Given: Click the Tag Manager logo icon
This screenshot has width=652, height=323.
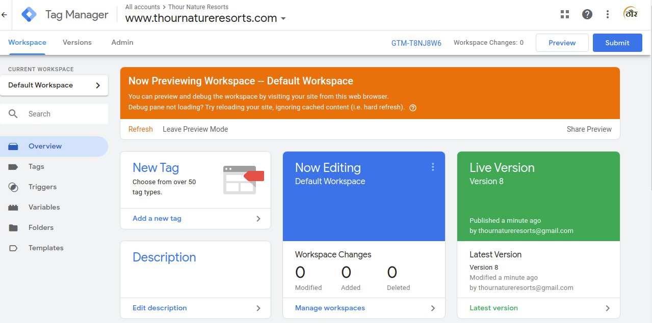Looking at the screenshot, I should click(29, 15).
